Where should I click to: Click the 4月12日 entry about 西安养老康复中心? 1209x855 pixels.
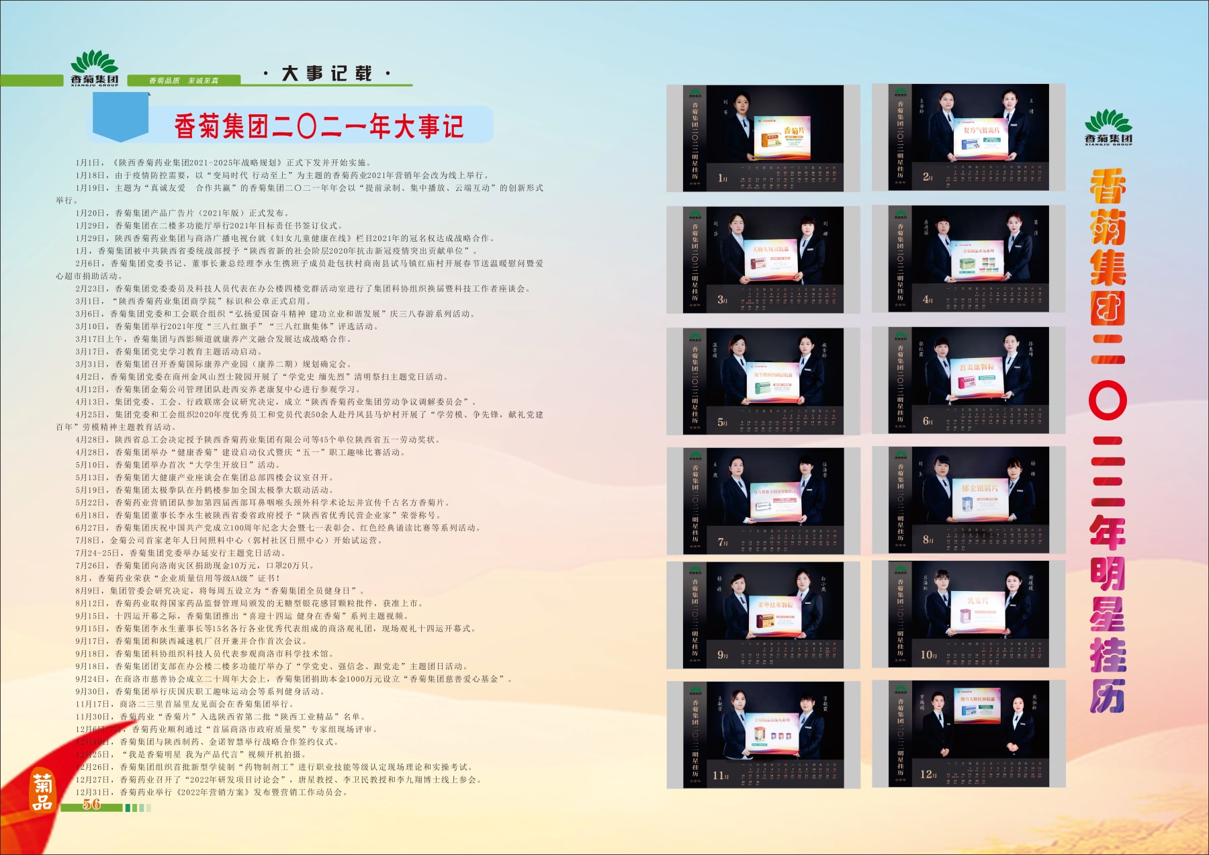[x=219, y=390]
